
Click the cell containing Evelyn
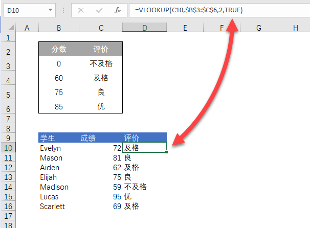[59, 148]
